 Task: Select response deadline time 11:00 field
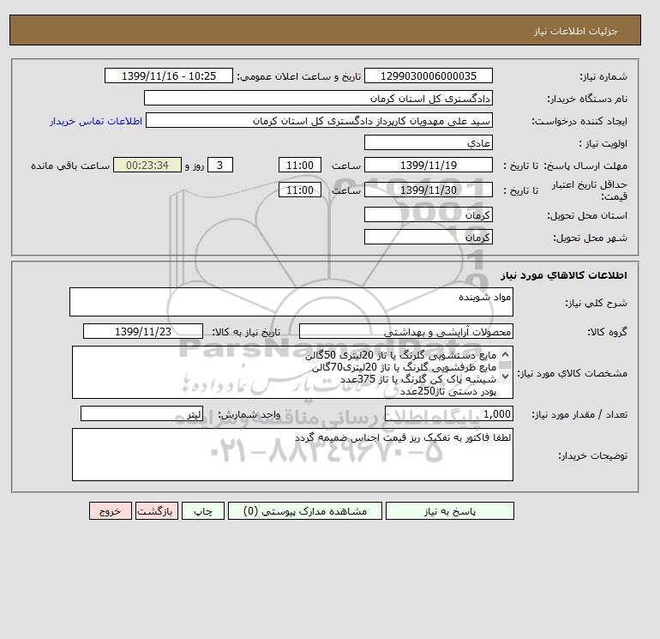(300, 166)
